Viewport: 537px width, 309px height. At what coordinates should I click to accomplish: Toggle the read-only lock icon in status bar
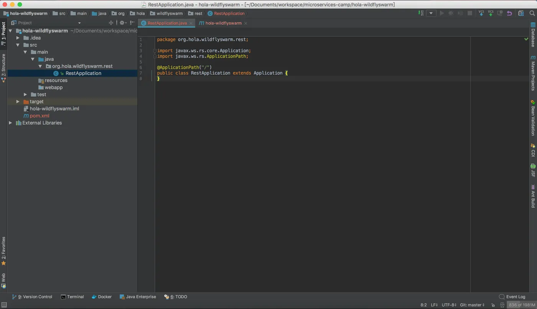(493, 305)
